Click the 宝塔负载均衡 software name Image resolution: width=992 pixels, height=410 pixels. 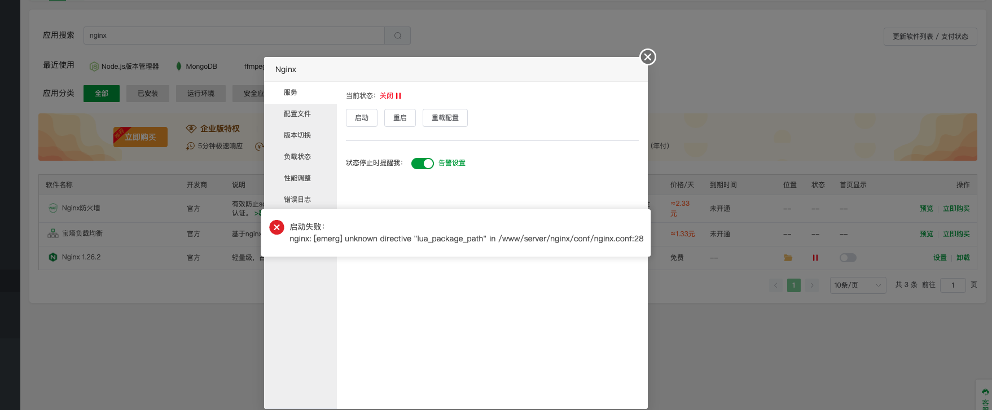click(x=82, y=233)
